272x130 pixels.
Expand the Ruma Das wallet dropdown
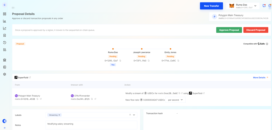coord(255,6)
